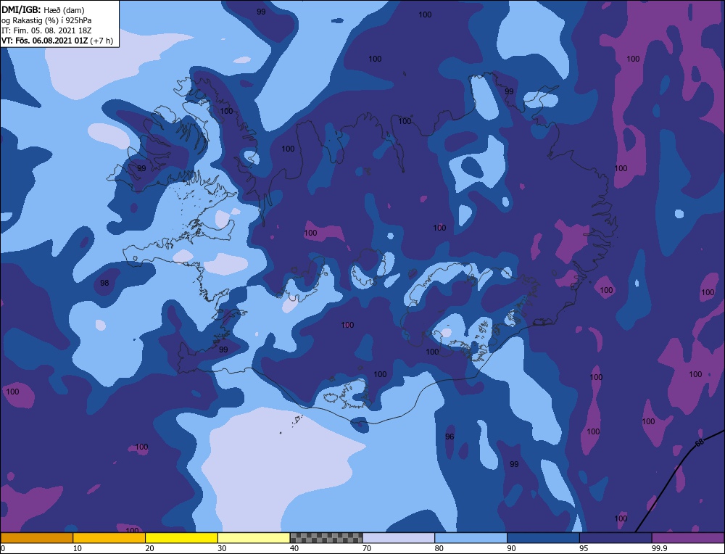The width and height of the screenshot is (725, 554).
Task: Select the bright yellow 20–30 legend swatch
Action: coord(181,538)
